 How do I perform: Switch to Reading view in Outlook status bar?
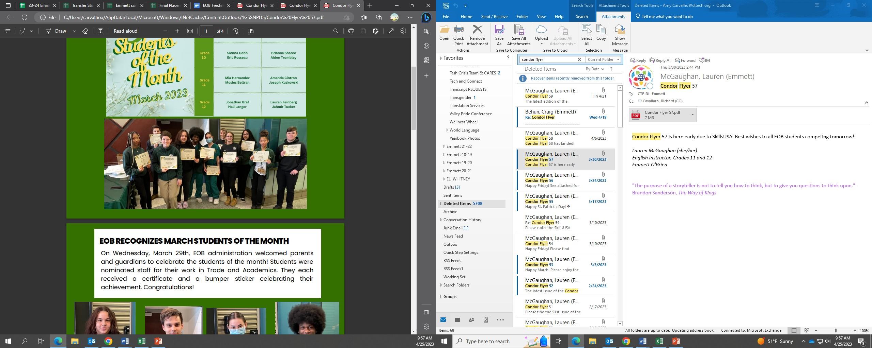pos(807,331)
